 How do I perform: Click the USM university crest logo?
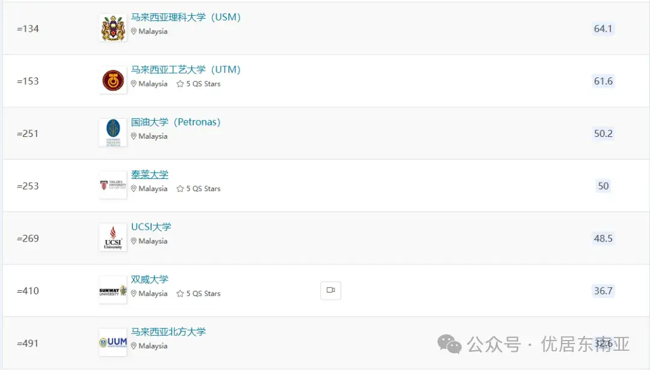[x=112, y=26]
